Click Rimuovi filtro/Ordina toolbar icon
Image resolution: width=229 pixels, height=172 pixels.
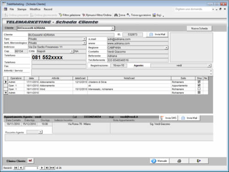(x=97, y=15)
